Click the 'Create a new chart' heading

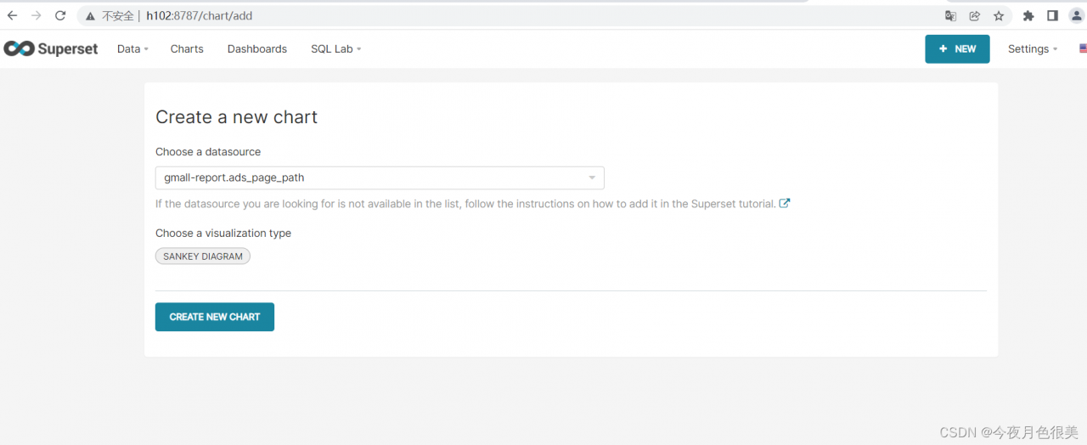click(x=236, y=117)
